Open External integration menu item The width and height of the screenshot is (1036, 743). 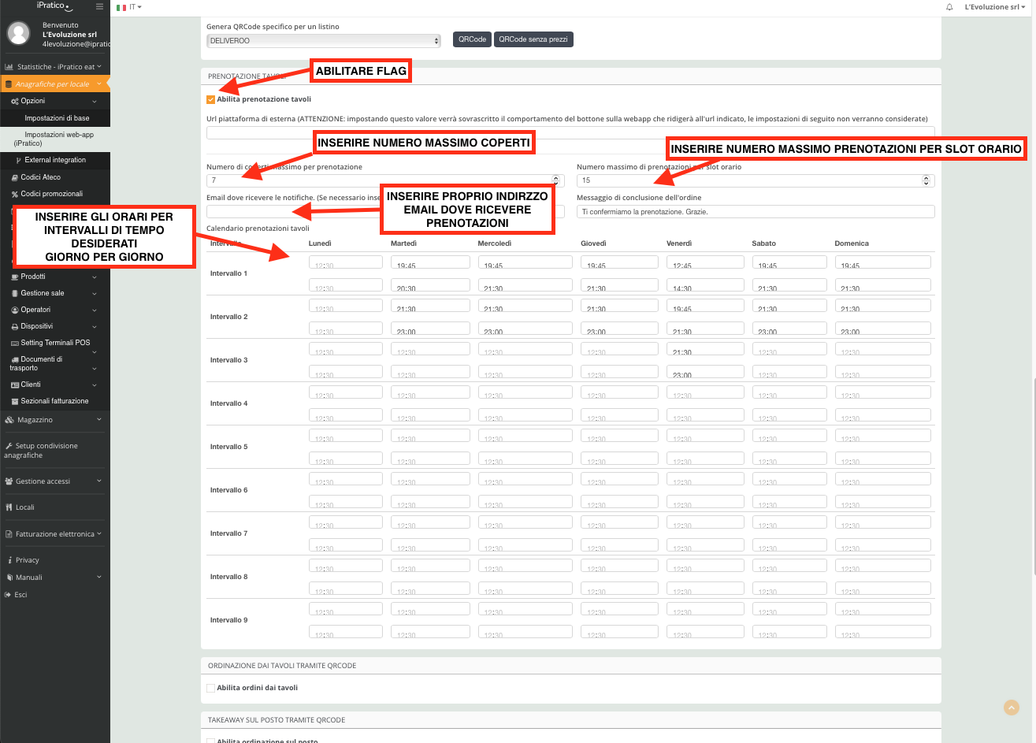pos(54,160)
